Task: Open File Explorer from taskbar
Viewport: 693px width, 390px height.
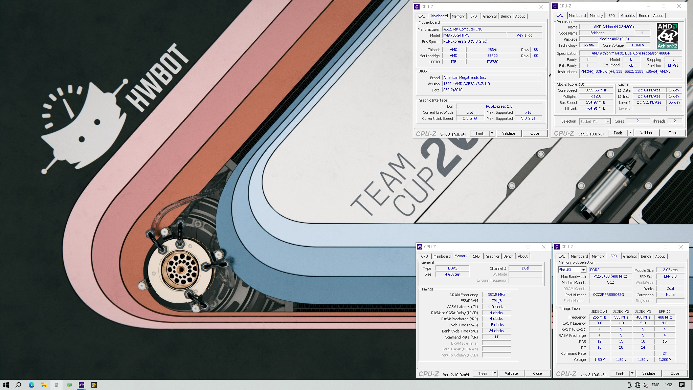Action: pos(44,385)
